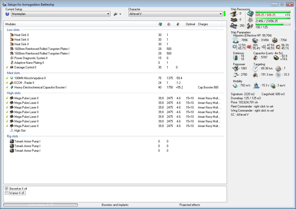Collapse the High slots group

[x=14, y=93]
